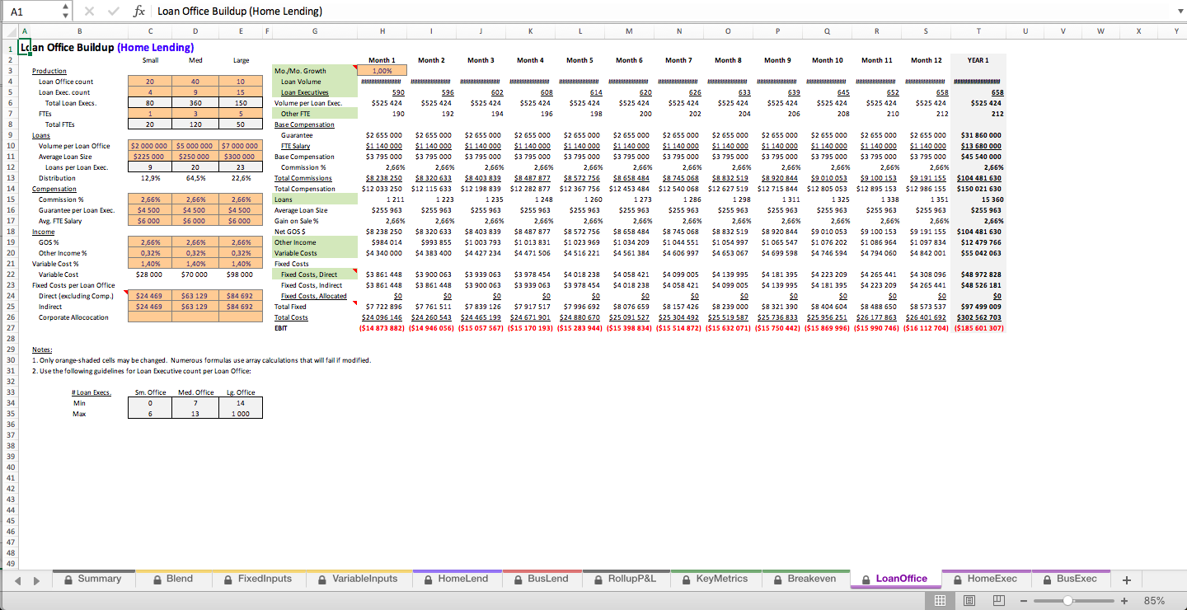Open the BusExec sheet tab
The height and width of the screenshot is (610, 1187).
tap(1071, 579)
